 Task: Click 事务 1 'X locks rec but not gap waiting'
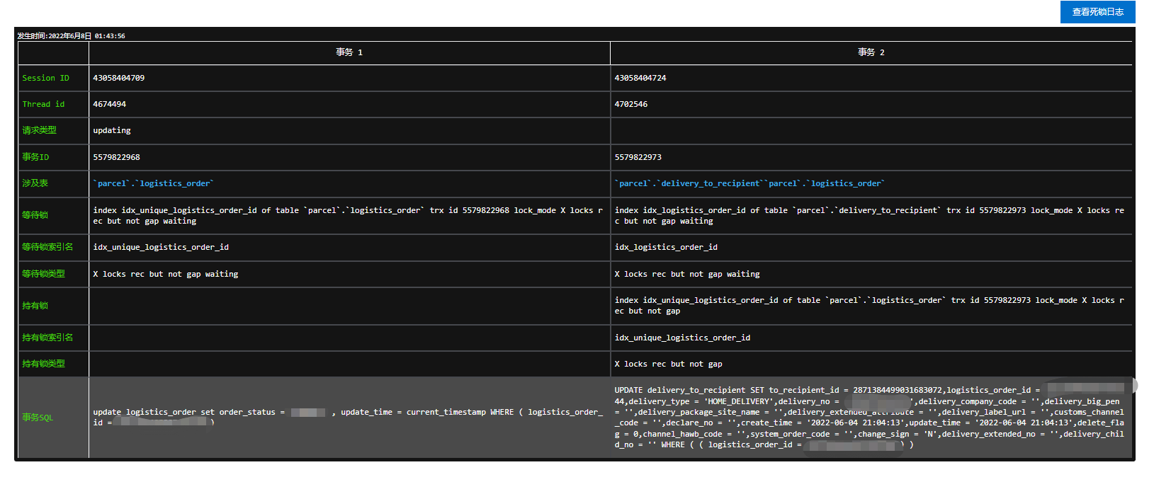[166, 274]
